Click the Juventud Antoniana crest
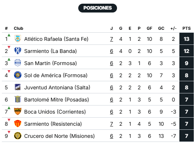This screenshot has height=143, width=196. coord(18,87)
